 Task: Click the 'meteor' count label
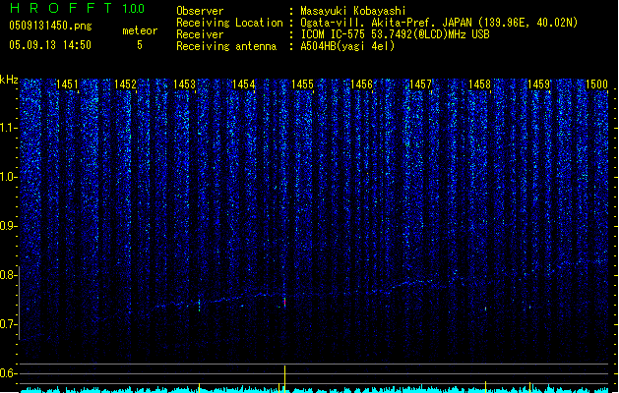(x=140, y=30)
